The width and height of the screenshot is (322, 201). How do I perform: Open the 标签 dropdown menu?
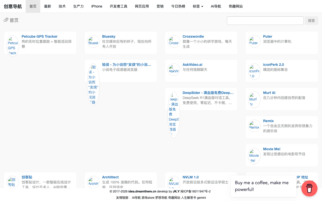click(x=198, y=6)
